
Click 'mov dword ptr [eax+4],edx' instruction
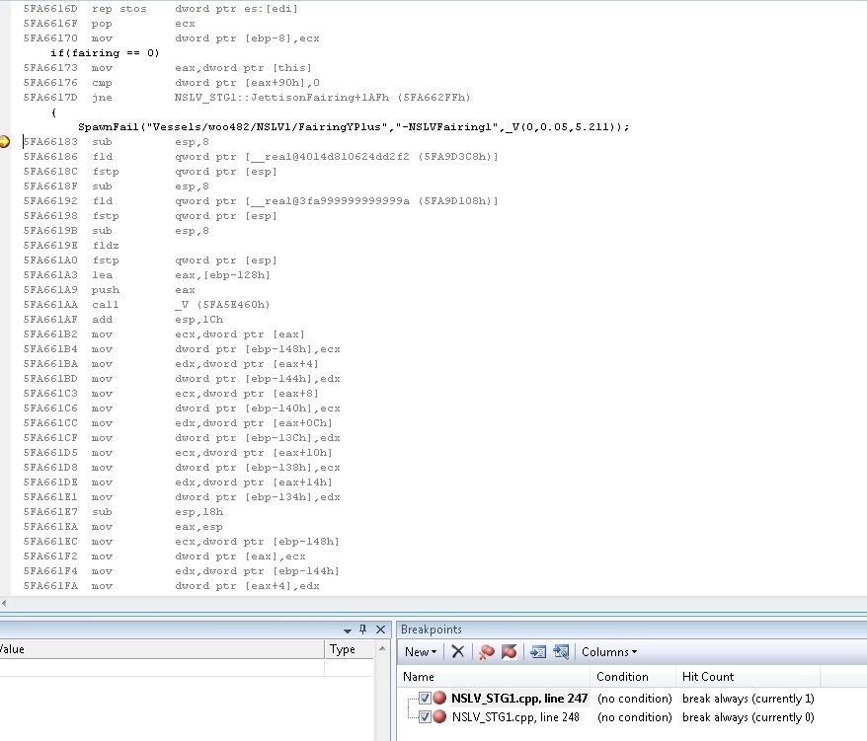pyautogui.click(x=172, y=586)
